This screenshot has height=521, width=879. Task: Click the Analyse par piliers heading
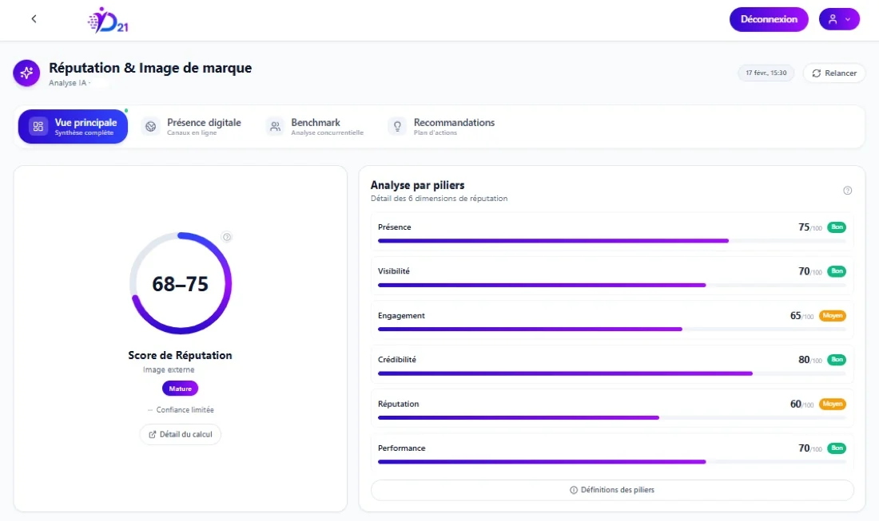click(x=417, y=185)
